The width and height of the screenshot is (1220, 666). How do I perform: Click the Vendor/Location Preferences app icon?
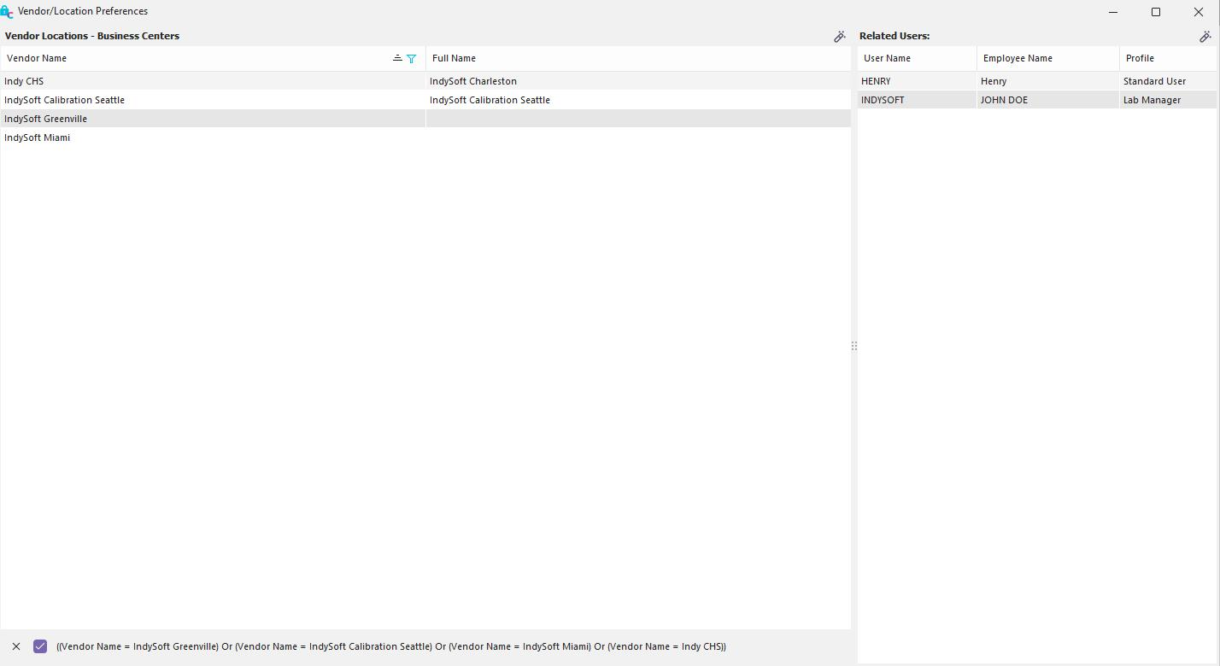point(7,12)
